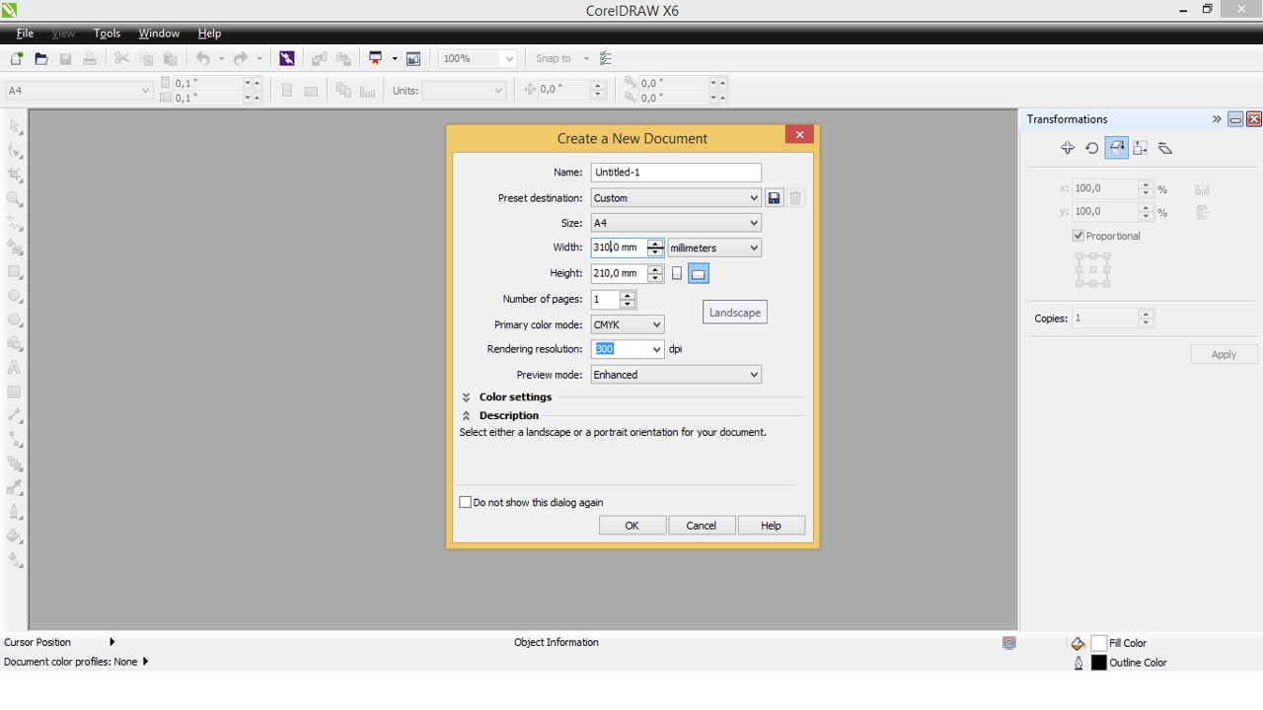Select the Rotate icon in Transformations docker
This screenshot has height=710, width=1263.
(x=1092, y=148)
